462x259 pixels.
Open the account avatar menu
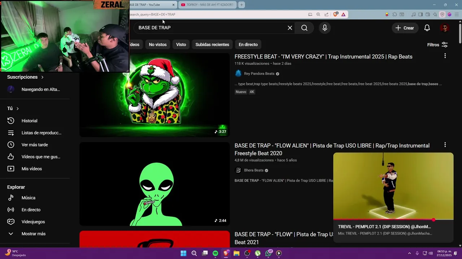click(x=444, y=28)
